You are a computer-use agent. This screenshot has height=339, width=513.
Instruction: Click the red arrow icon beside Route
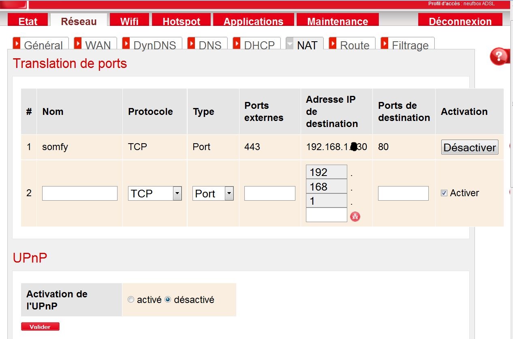[x=333, y=43]
